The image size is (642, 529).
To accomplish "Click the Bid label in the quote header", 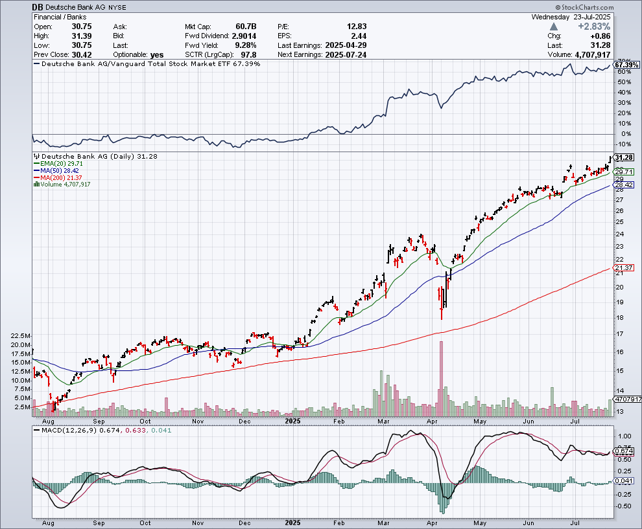I will pyautogui.click(x=119, y=36).
